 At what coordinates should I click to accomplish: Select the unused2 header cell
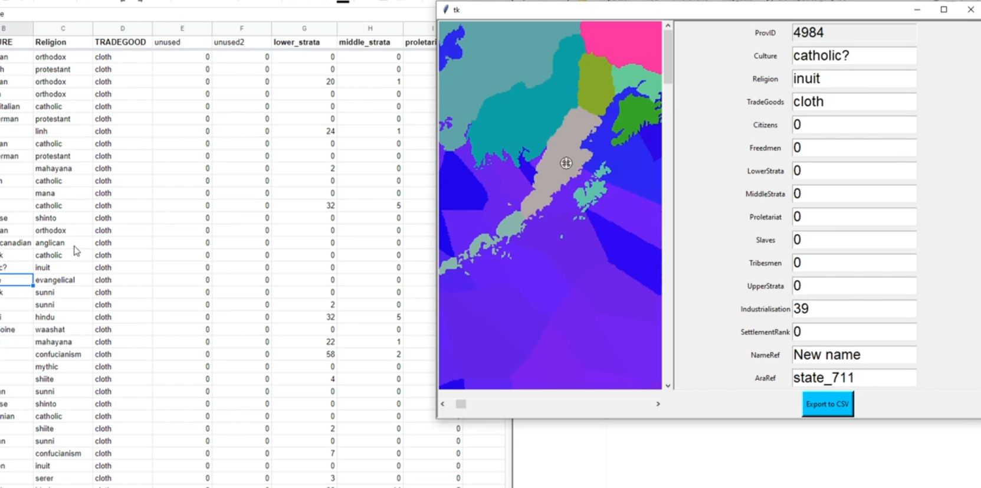click(242, 42)
